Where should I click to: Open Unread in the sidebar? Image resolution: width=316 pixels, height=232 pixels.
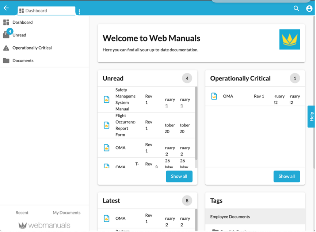click(x=19, y=35)
